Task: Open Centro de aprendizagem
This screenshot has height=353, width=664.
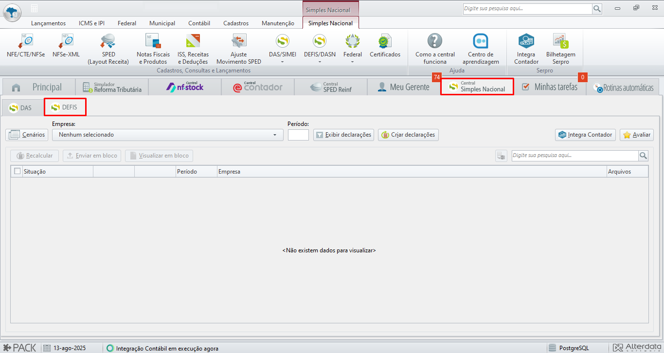Action: click(481, 49)
